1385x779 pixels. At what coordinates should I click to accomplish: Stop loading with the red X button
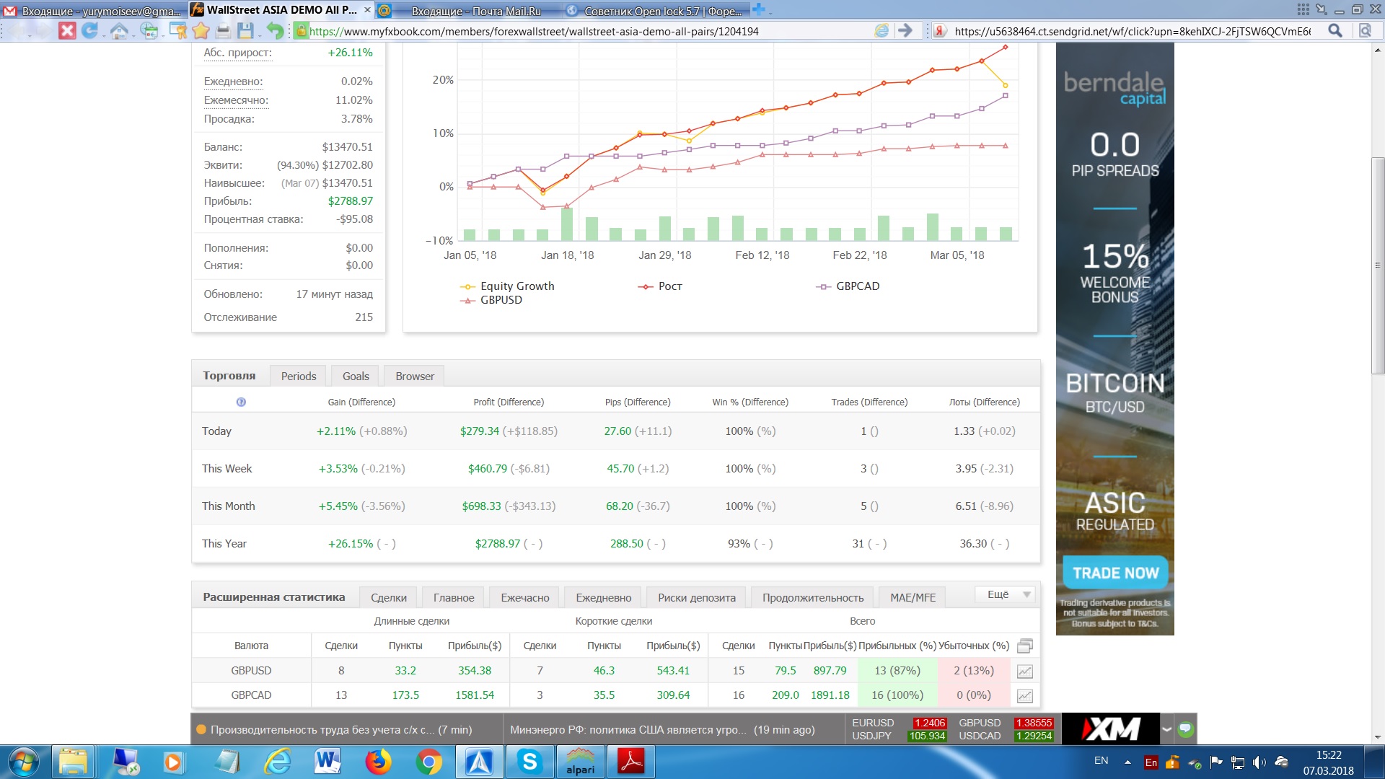(x=67, y=30)
